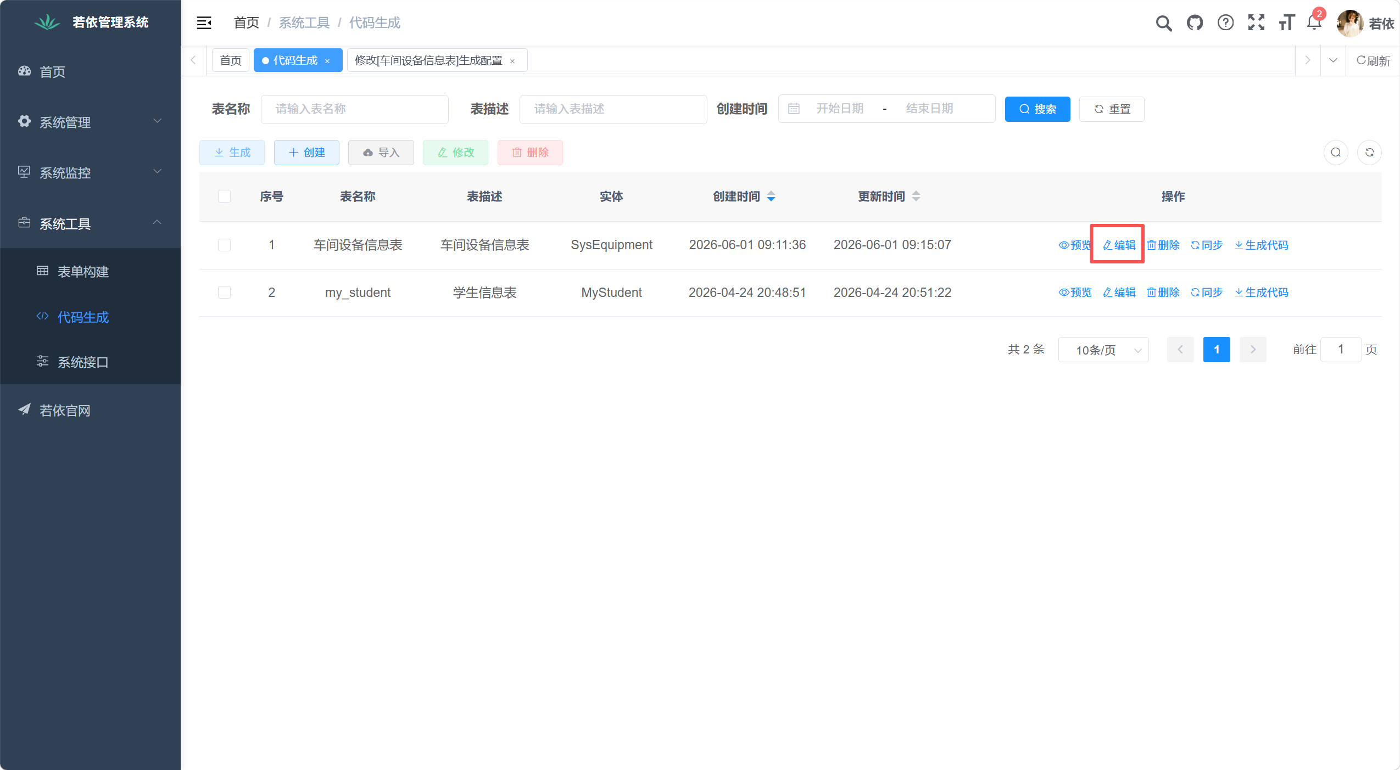Click the 若依管理系统 logo
Image resolution: width=1400 pixels, height=770 pixels.
point(91,23)
